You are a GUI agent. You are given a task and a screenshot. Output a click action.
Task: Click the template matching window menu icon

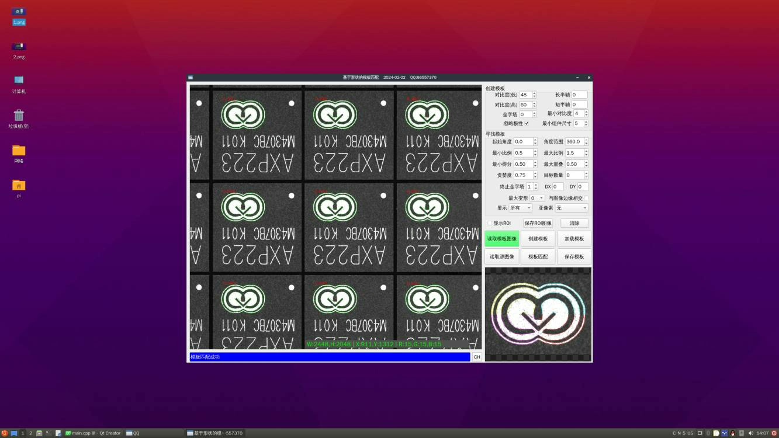click(191, 77)
